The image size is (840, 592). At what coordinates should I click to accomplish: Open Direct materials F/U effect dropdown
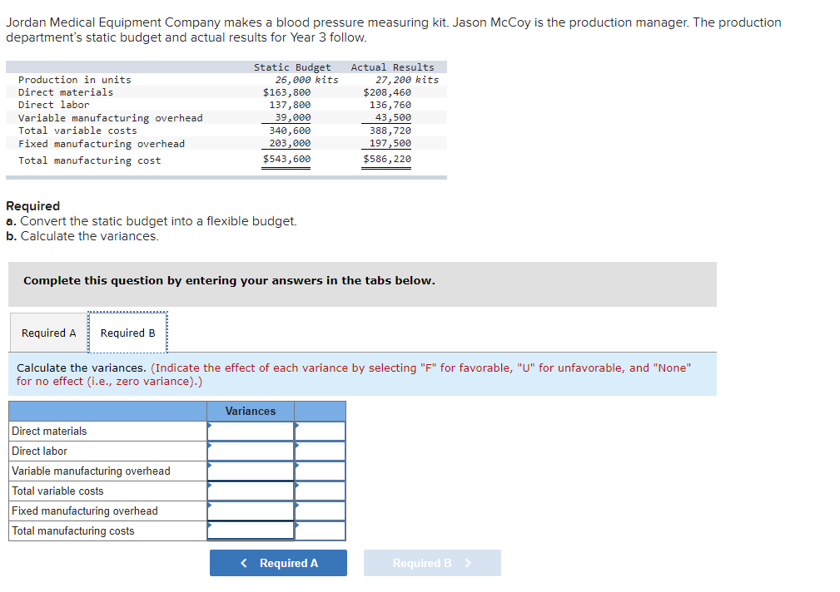(x=320, y=431)
